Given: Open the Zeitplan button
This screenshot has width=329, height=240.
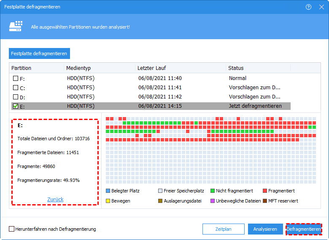Looking at the screenshot, I should pyautogui.click(x=224, y=229).
